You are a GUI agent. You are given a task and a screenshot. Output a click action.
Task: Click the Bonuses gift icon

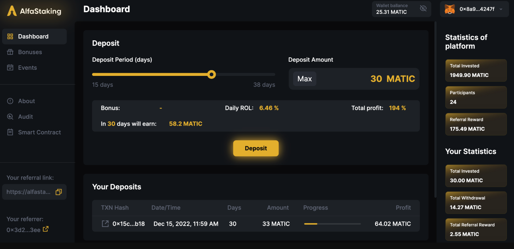click(x=10, y=52)
